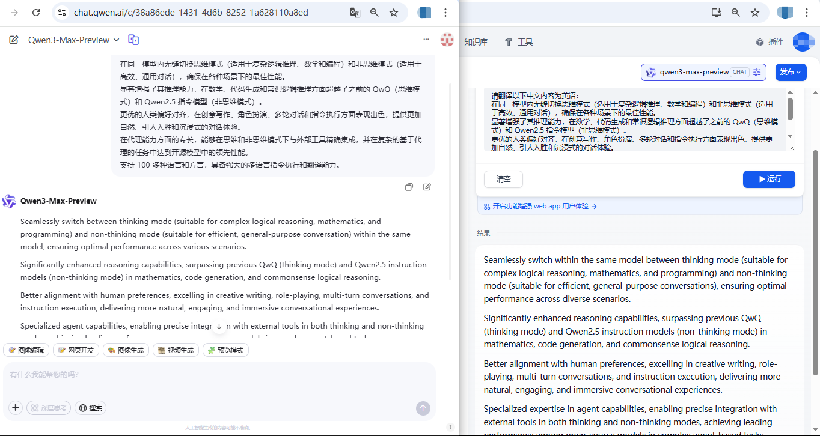Click zoom magnifier in right browser address bar
820x436 pixels.
[x=735, y=13]
